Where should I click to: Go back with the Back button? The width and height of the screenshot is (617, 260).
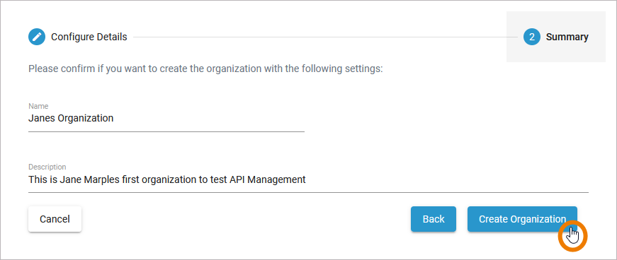click(x=434, y=219)
